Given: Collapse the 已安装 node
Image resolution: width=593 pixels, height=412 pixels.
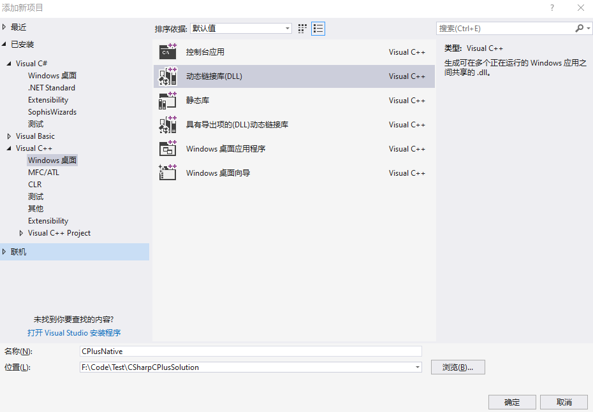Looking at the screenshot, I should coord(4,44).
